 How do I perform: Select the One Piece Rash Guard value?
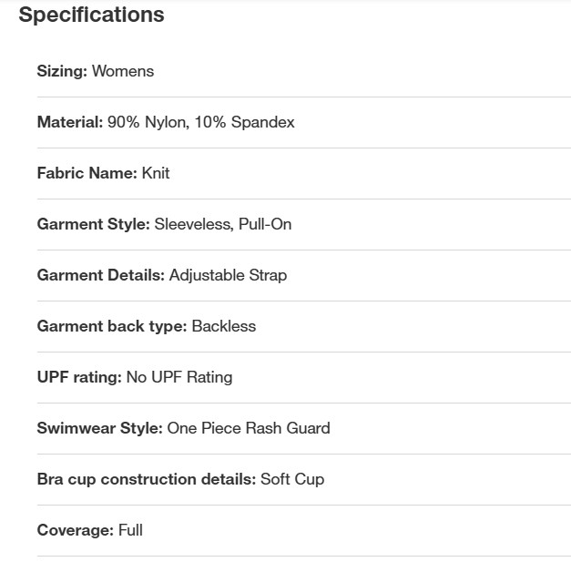point(249,428)
